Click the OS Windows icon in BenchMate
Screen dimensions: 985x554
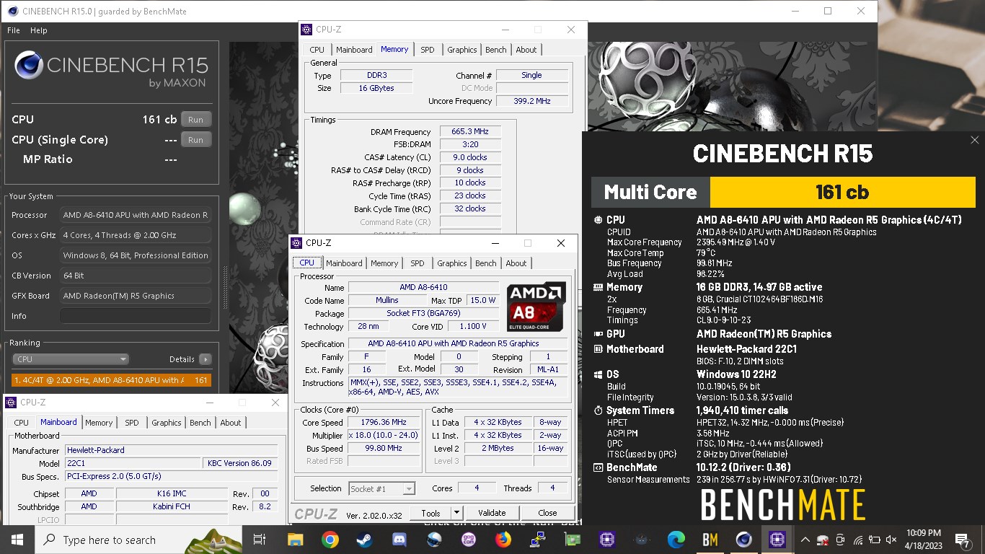pyautogui.click(x=597, y=374)
